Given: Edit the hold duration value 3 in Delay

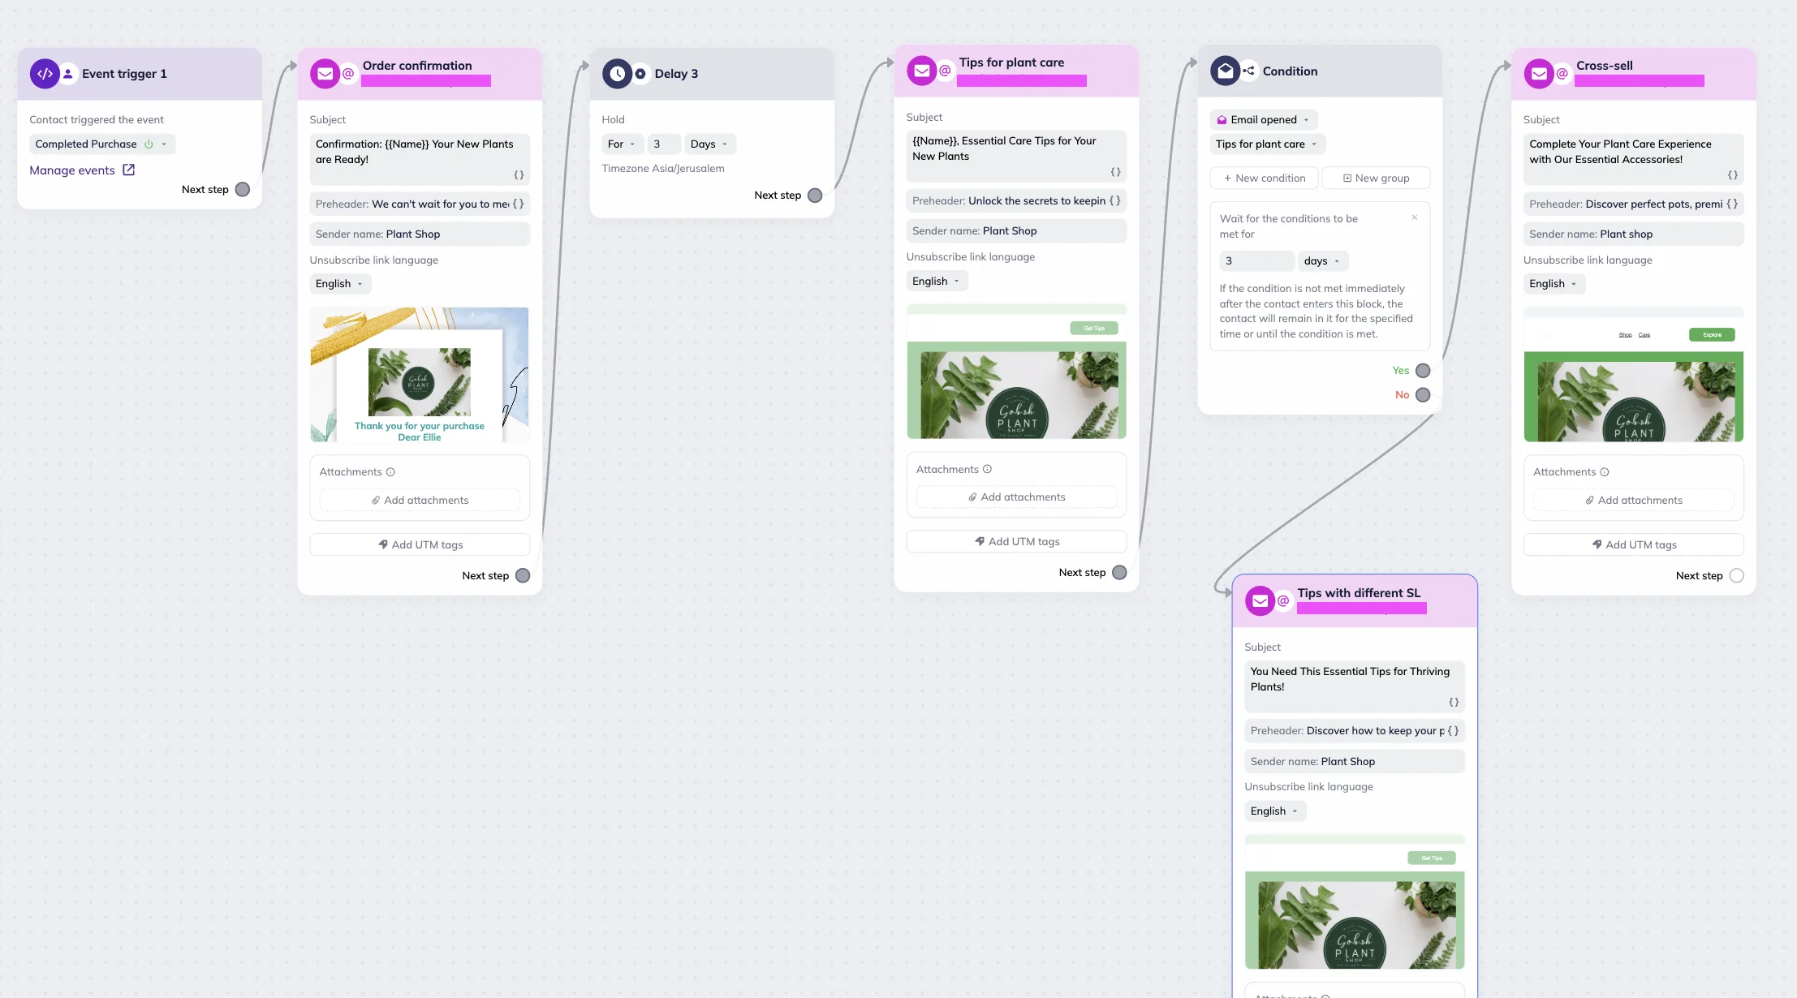Looking at the screenshot, I should pos(664,144).
